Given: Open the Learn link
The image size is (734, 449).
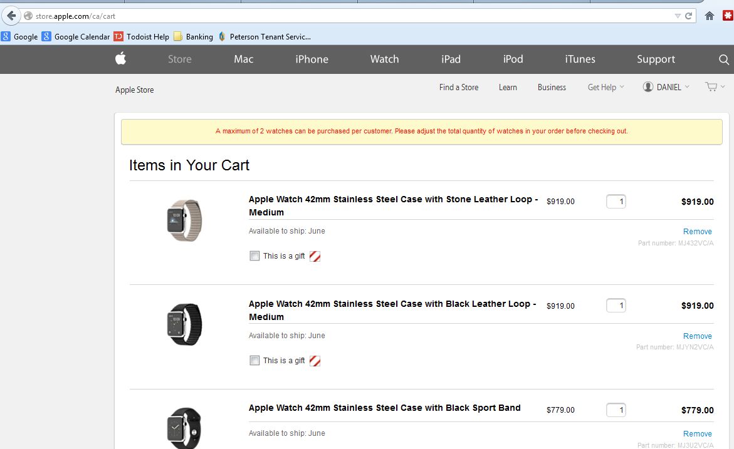Looking at the screenshot, I should (x=508, y=87).
